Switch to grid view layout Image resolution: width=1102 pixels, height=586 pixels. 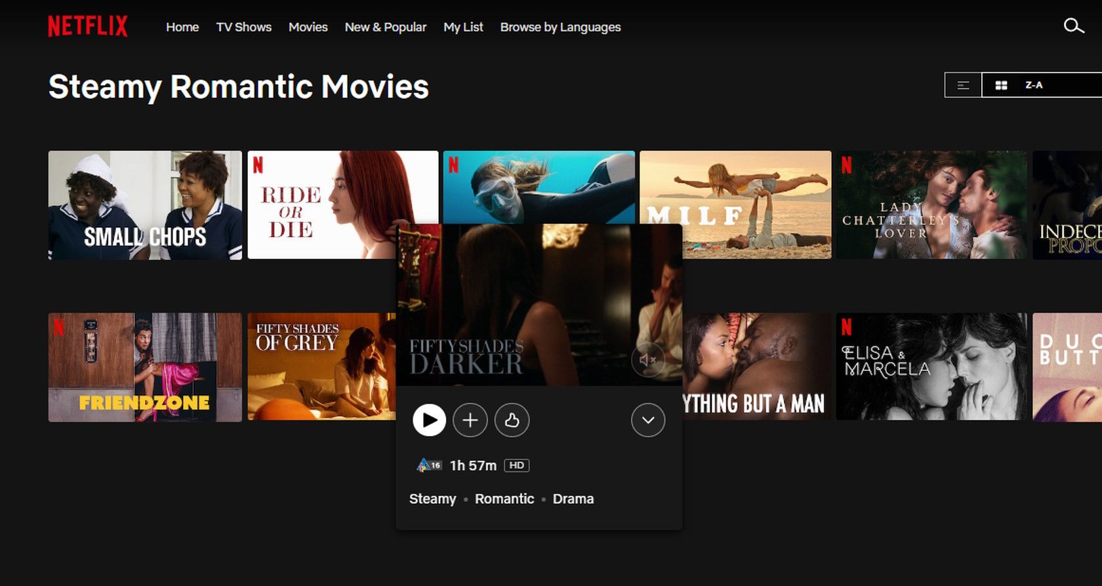(1001, 85)
